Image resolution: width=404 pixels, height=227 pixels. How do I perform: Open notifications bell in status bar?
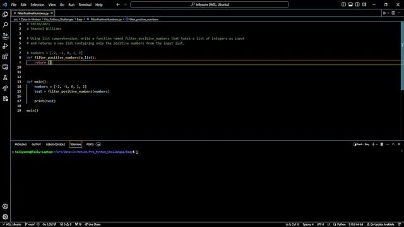(399, 224)
